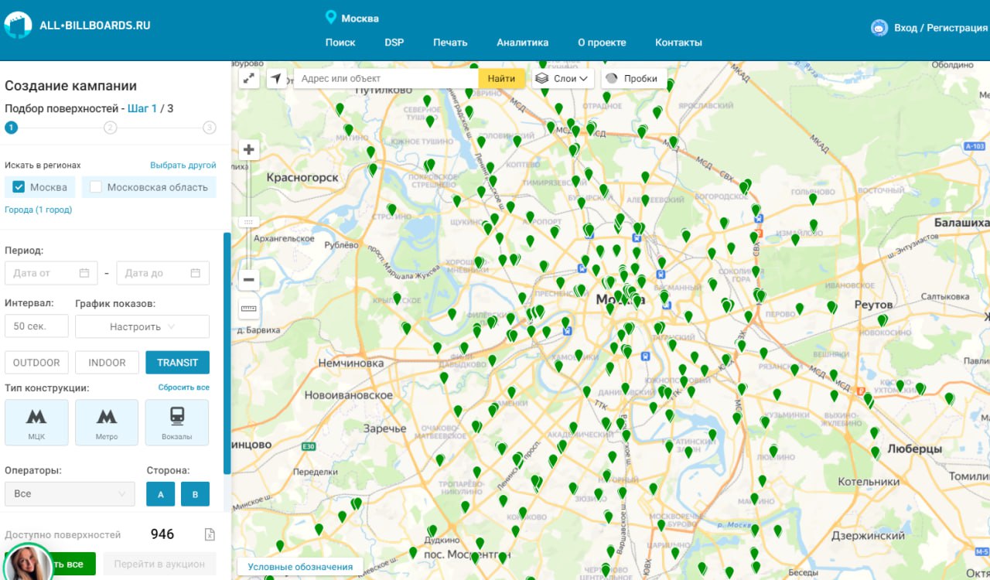
Task: Open the Поиск menu item
Action: click(340, 43)
